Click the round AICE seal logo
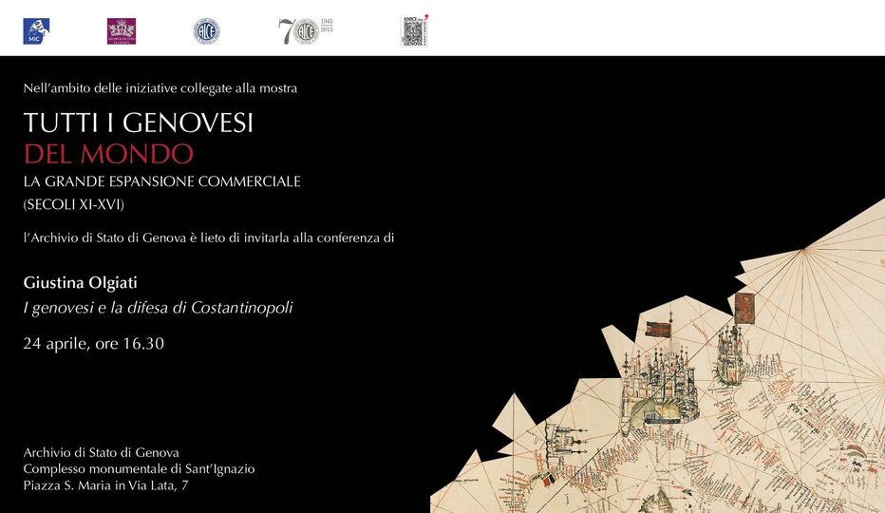Screen dimensions: 885x513 (x=206, y=31)
